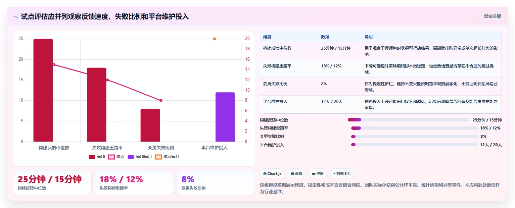
Task: Click the purple bar for 平台维护投入
Action: 225,117
